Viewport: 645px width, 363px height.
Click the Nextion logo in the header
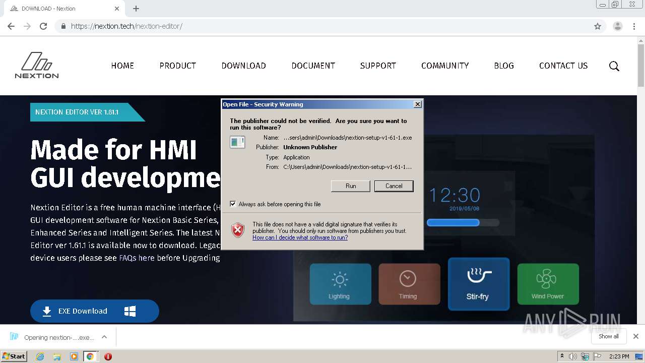(37, 65)
